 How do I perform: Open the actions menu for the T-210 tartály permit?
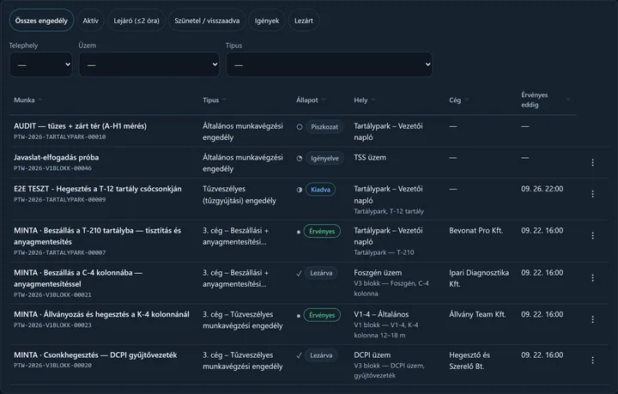pos(592,235)
